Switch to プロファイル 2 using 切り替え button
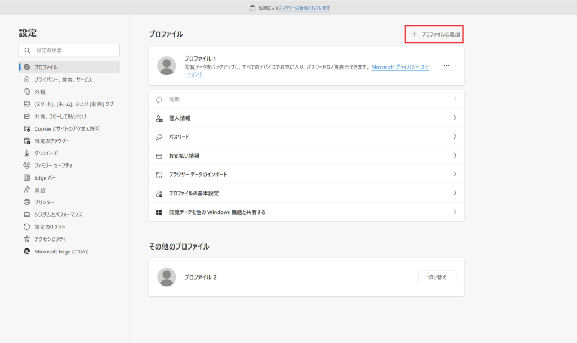This screenshot has height=343, width=577. (x=437, y=277)
